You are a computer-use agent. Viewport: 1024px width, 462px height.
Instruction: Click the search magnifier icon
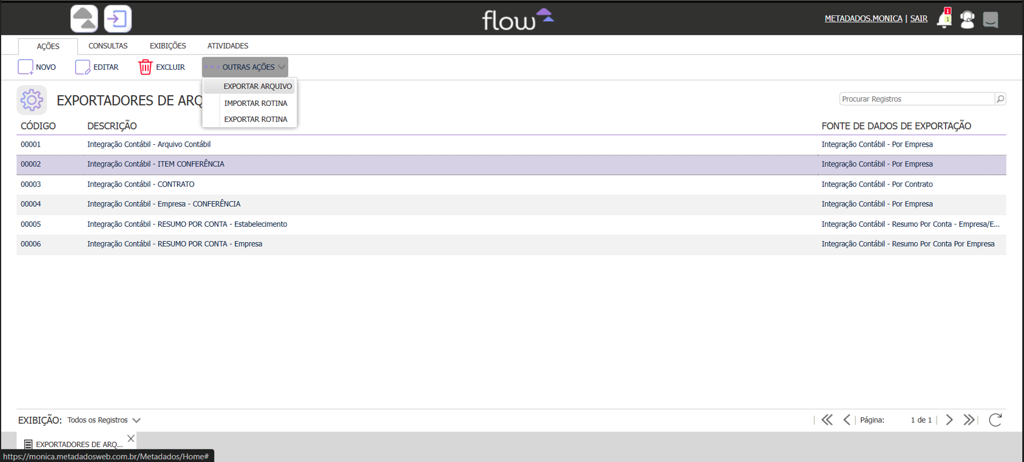coord(1001,99)
